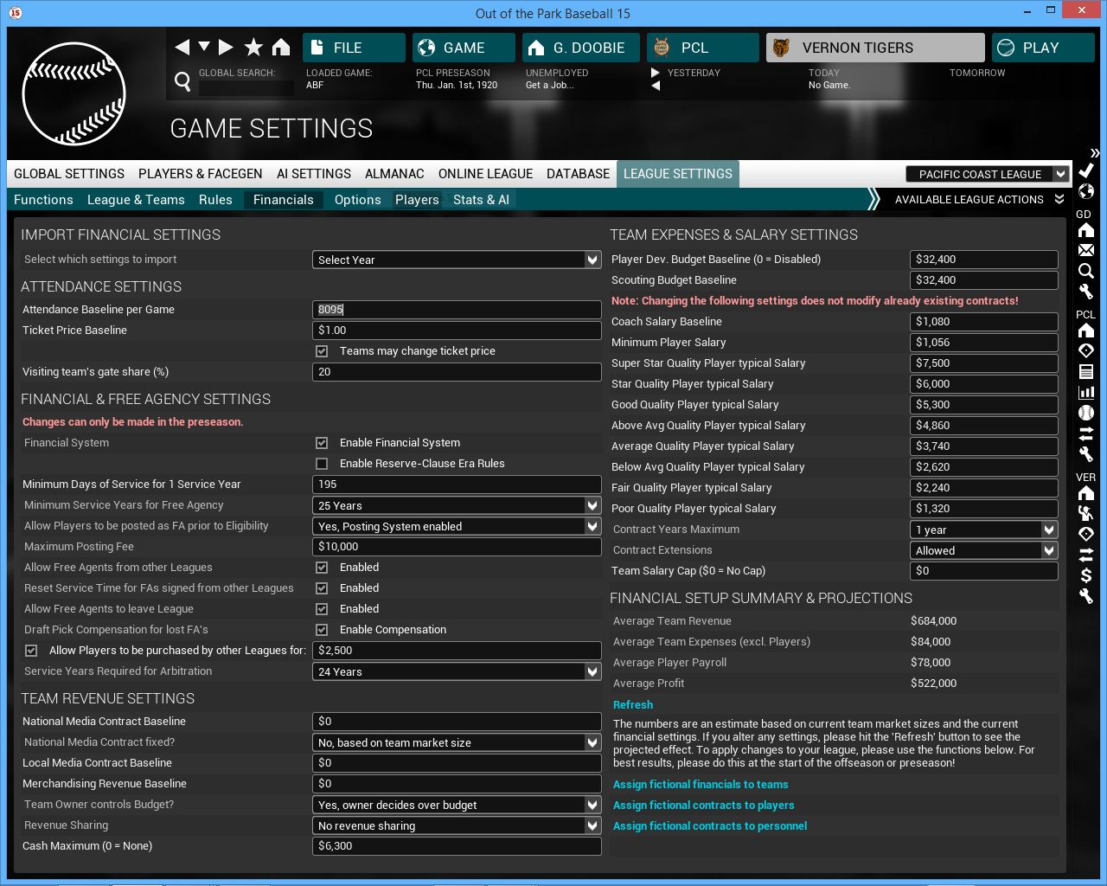The height and width of the screenshot is (886, 1107).
Task: Open the Pacific Coast League selector
Action: coord(988,174)
